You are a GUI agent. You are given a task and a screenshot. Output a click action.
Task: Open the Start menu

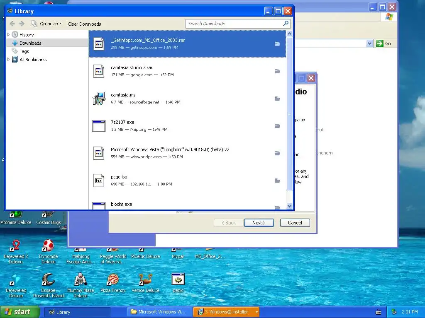click(x=20, y=312)
